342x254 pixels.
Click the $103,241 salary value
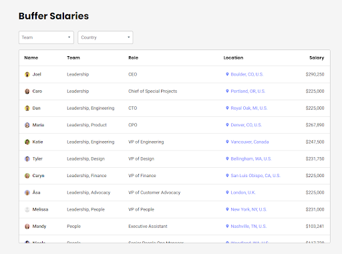click(315, 227)
